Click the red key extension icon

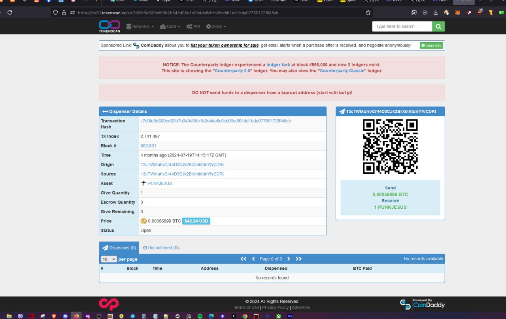point(468,13)
